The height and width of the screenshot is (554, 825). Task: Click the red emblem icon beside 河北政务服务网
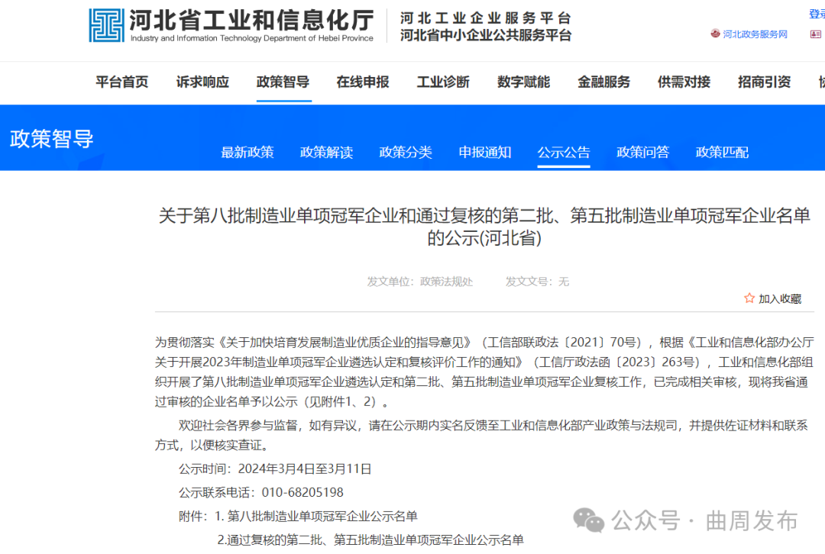click(x=713, y=34)
